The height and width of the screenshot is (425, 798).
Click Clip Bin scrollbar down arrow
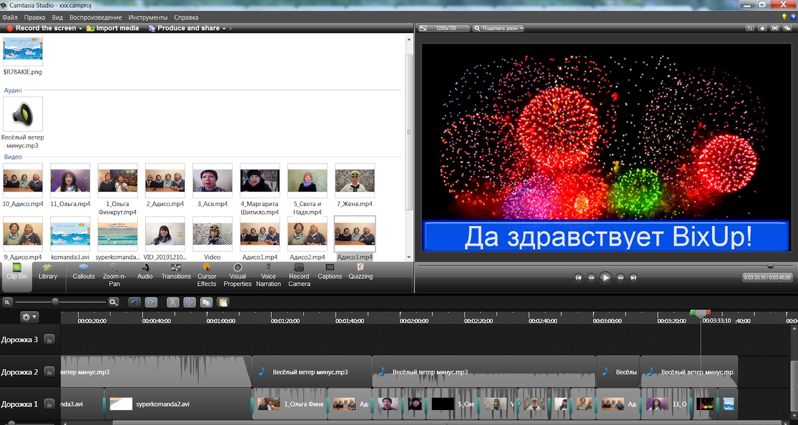coord(409,257)
